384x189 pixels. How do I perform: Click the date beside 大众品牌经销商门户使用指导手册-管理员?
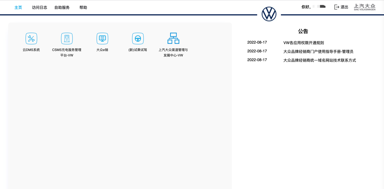[257, 51]
